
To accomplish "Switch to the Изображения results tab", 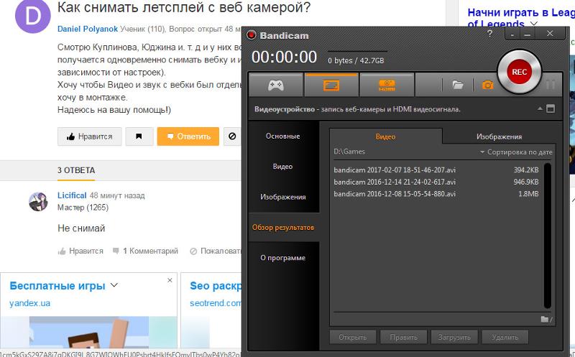I will pyautogui.click(x=499, y=136).
